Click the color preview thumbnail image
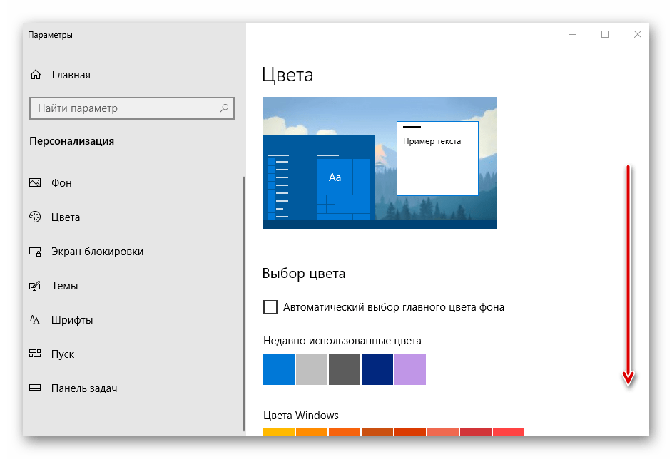The height and width of the screenshot is (459, 672). pos(380,163)
